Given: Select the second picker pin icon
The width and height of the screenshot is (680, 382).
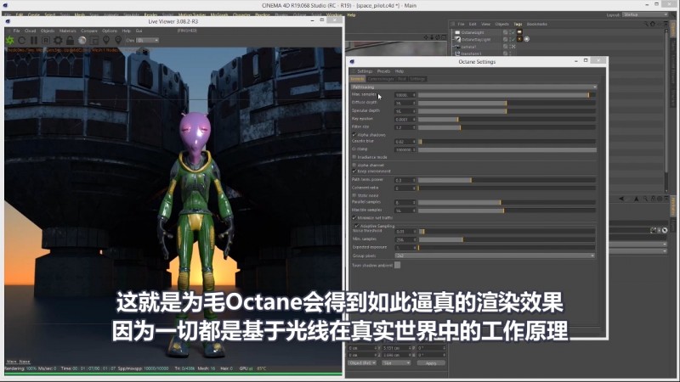Looking at the screenshot, I should point(118,40).
